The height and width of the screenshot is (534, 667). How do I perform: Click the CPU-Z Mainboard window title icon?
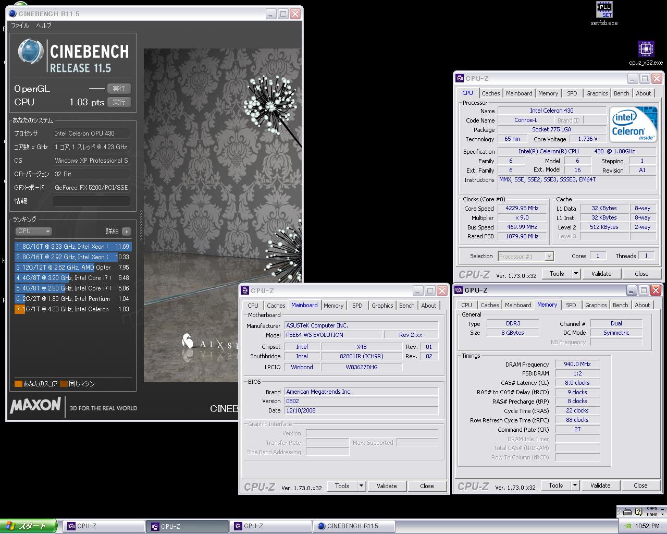[x=245, y=291]
